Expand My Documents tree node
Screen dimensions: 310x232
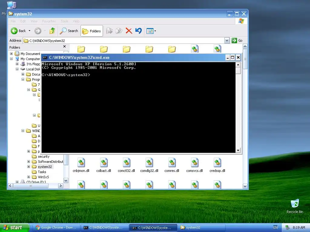(x=11, y=54)
